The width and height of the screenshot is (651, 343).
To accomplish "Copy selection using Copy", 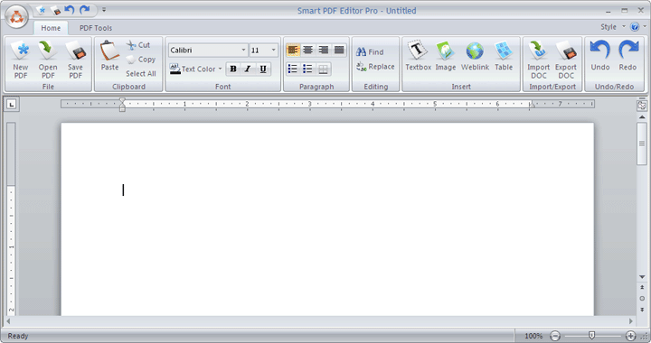I will coord(141,60).
